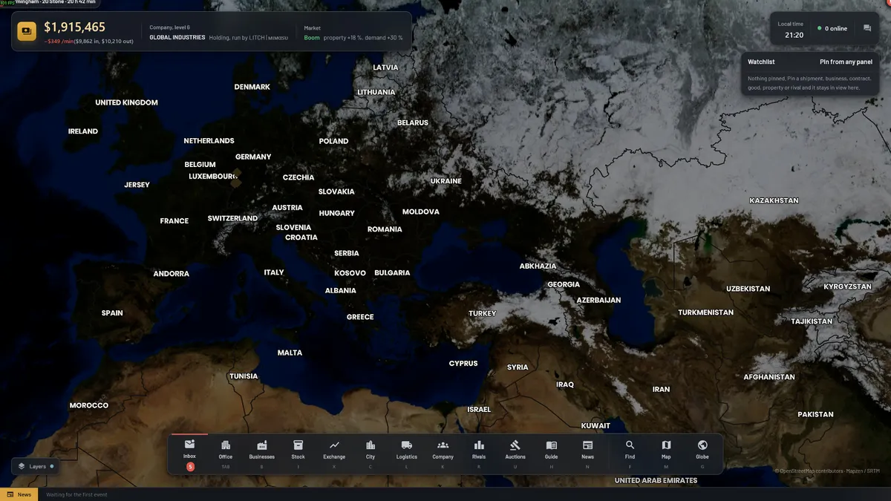Open the Inbox with 5 notifications

pos(189,454)
